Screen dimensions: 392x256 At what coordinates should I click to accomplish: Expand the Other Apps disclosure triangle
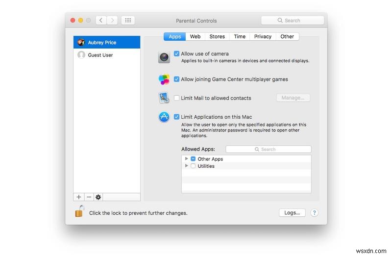[186, 159]
